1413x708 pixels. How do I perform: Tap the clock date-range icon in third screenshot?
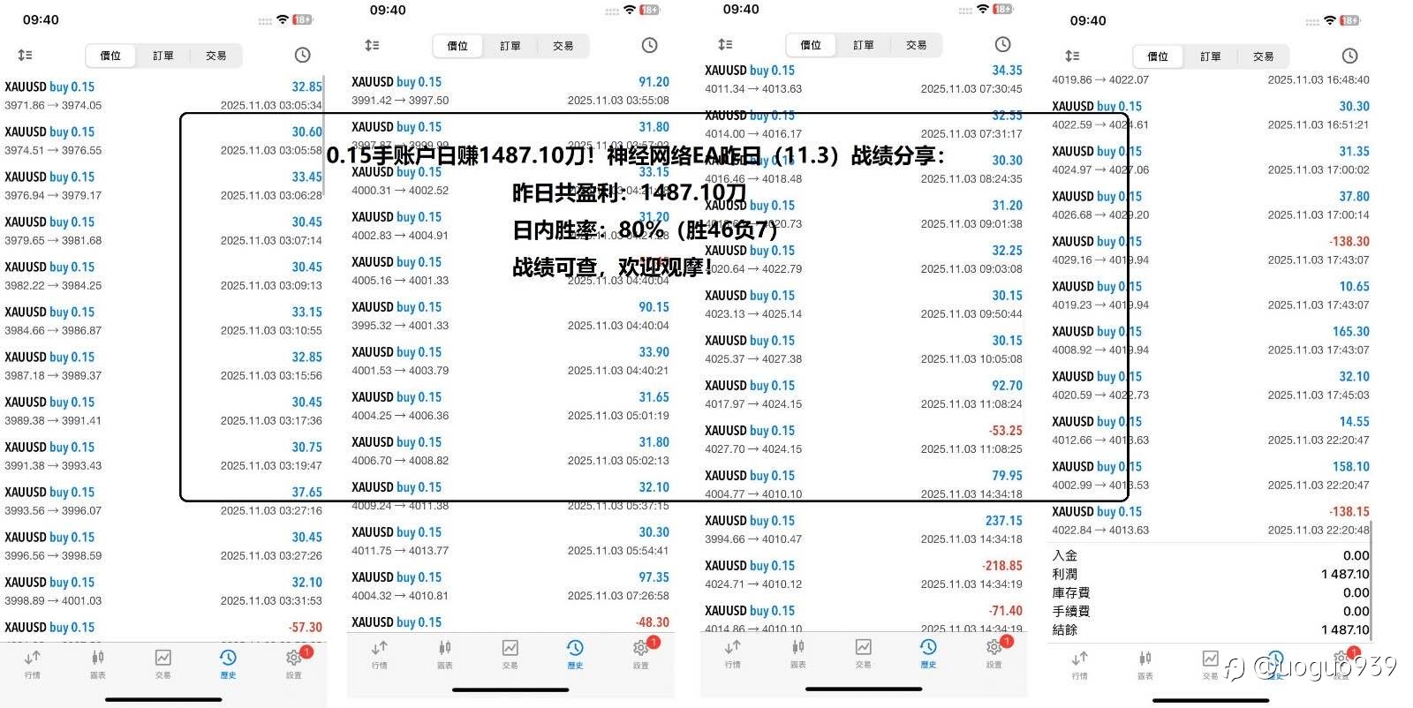coord(1002,44)
